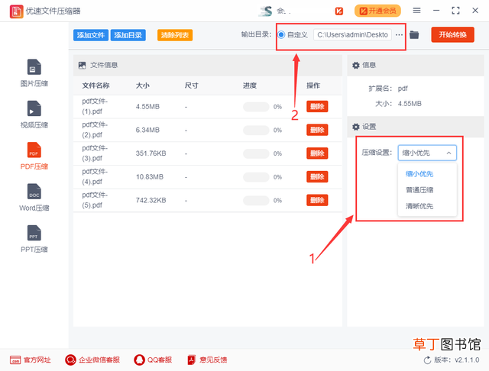
Task: Open QQ客服 support
Action: coord(153,360)
